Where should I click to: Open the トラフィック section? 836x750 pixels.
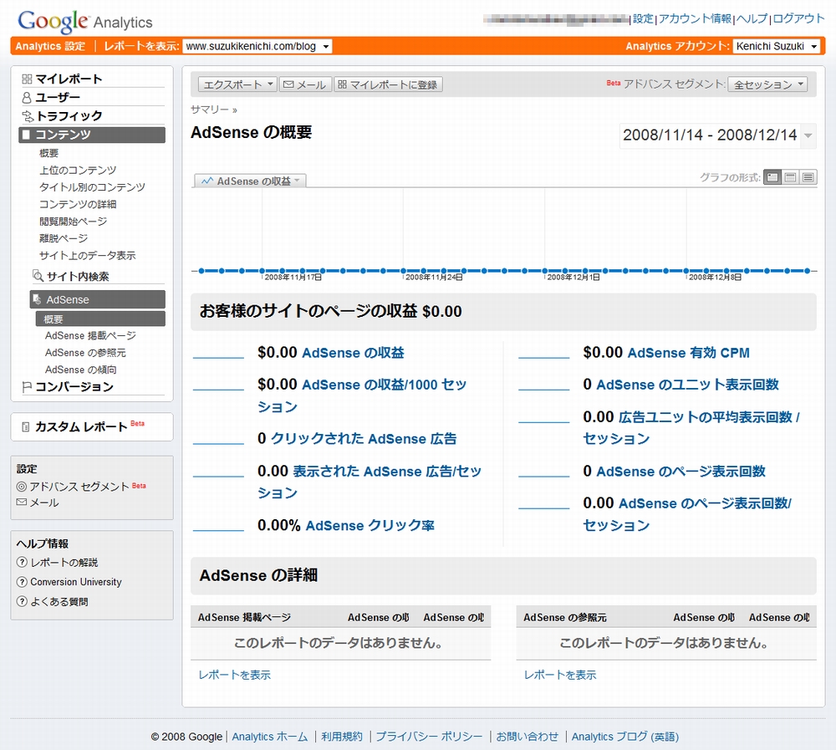click(x=69, y=115)
